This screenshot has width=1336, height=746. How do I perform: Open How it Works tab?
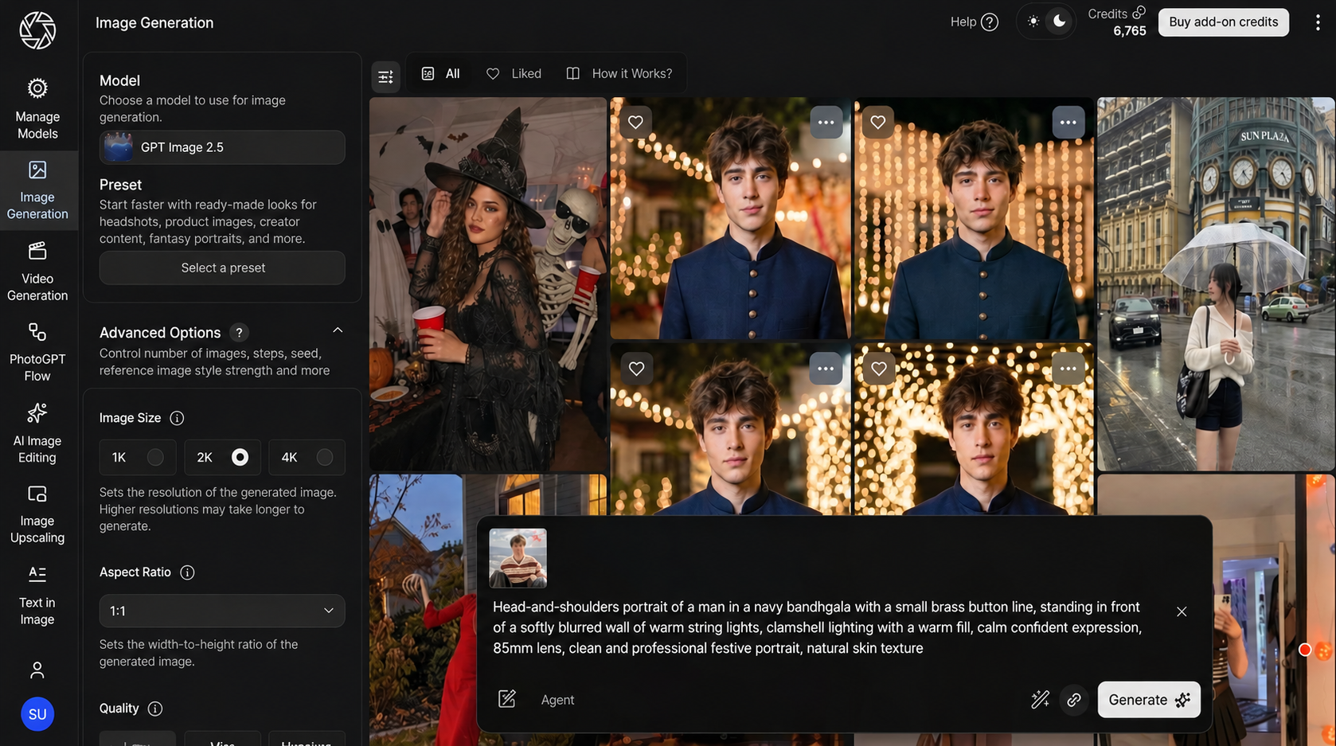619,73
